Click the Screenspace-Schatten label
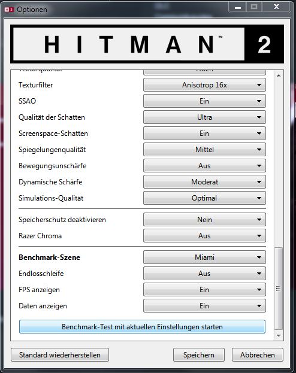The width and height of the screenshot is (296, 373). [53, 134]
